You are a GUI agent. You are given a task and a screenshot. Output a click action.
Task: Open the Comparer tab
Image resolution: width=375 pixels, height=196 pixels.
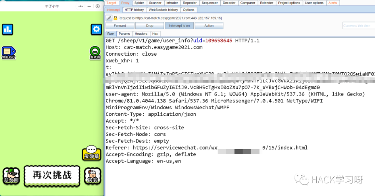point(248,3)
